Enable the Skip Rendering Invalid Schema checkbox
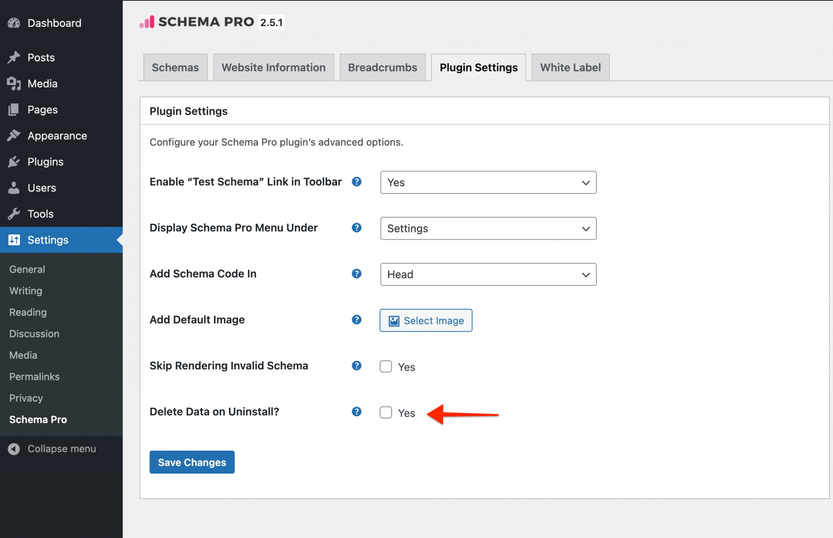 386,366
